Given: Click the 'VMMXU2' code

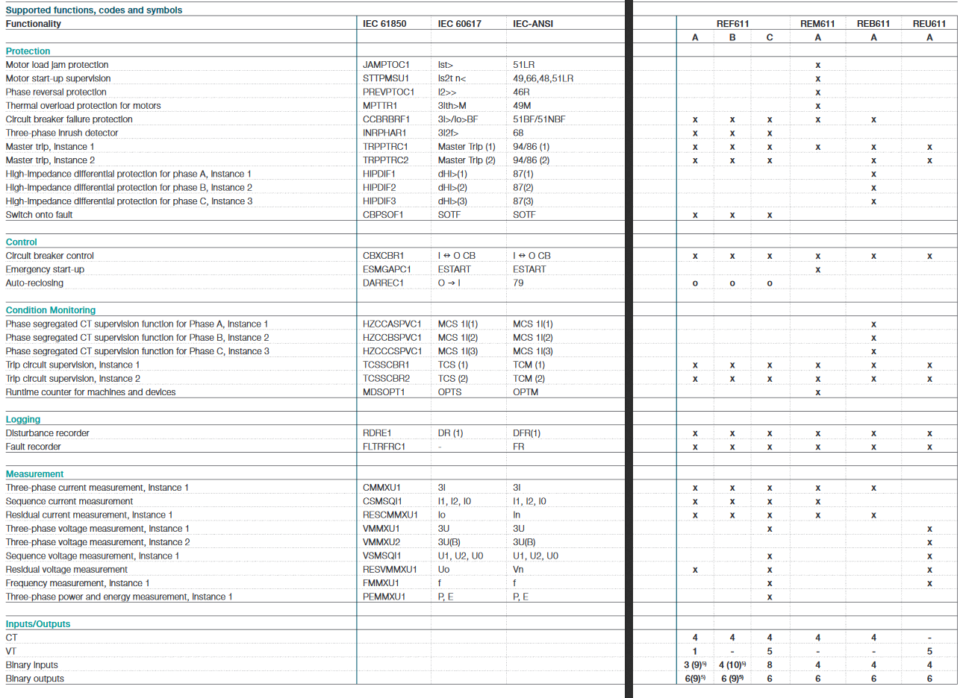Looking at the screenshot, I should (x=381, y=542).
